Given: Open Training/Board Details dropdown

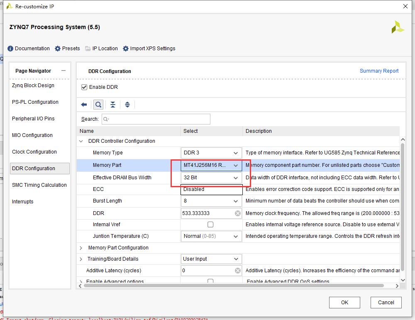Looking at the screenshot, I should point(211,259).
